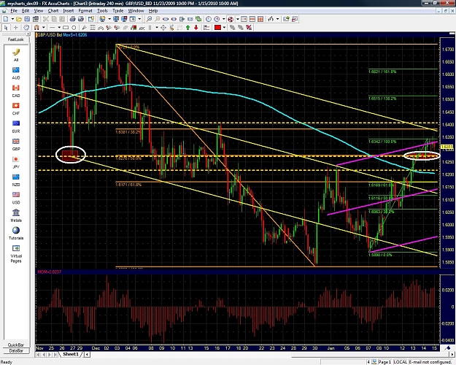Click the green up arrow marker tool
Screen dimensions: 456x365
pyautogui.click(x=188, y=28)
